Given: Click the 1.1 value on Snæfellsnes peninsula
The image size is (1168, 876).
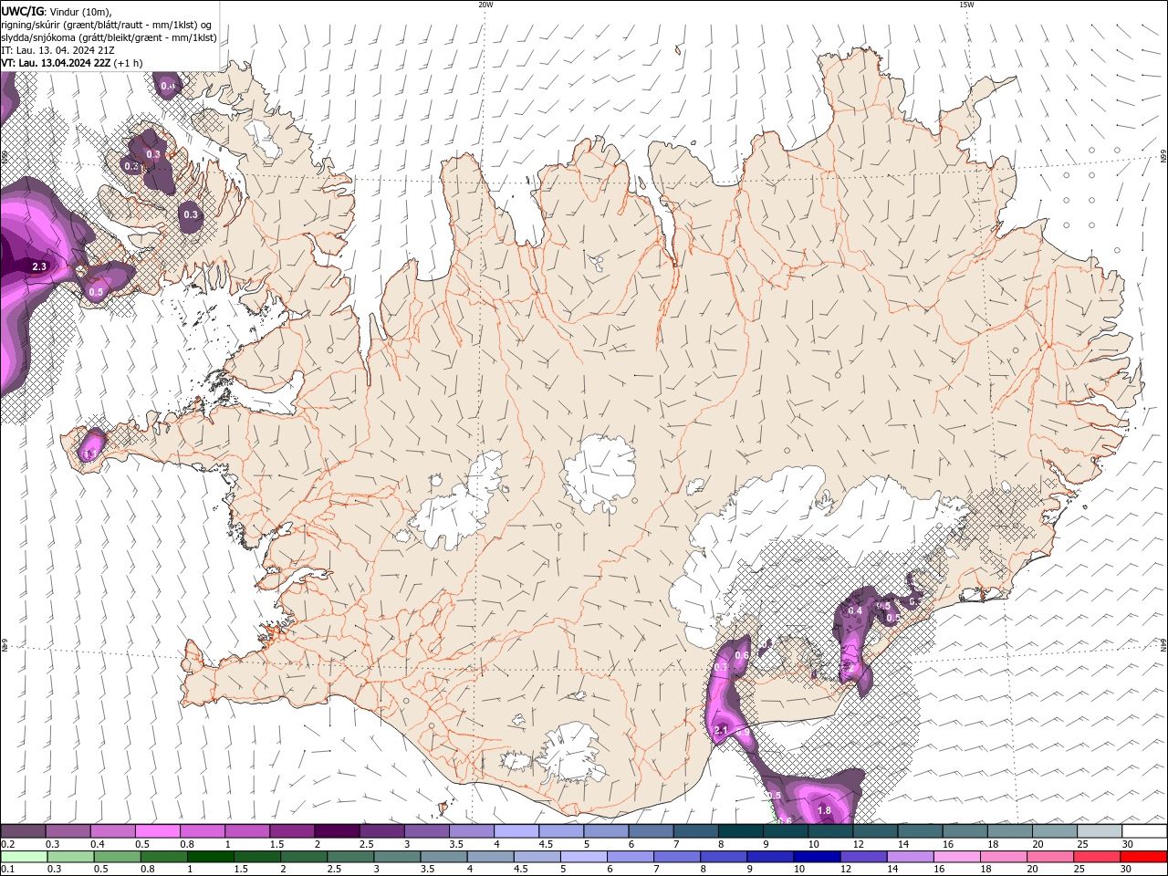Looking at the screenshot, I should click(x=89, y=454).
